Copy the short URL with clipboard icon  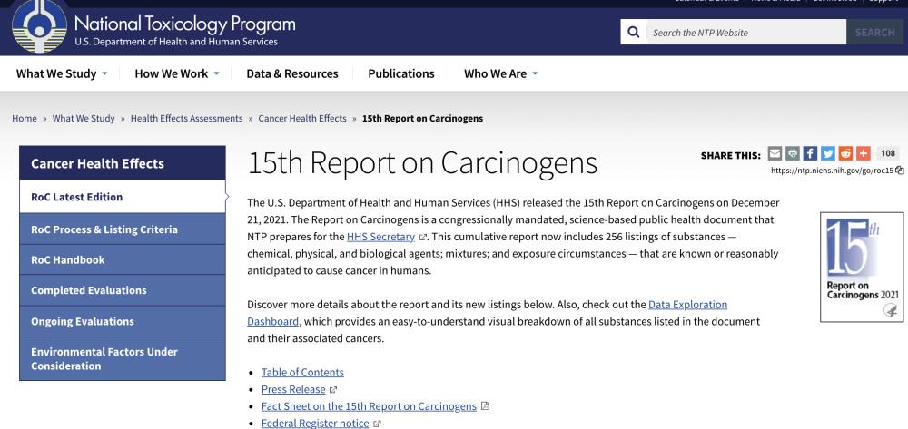click(899, 170)
